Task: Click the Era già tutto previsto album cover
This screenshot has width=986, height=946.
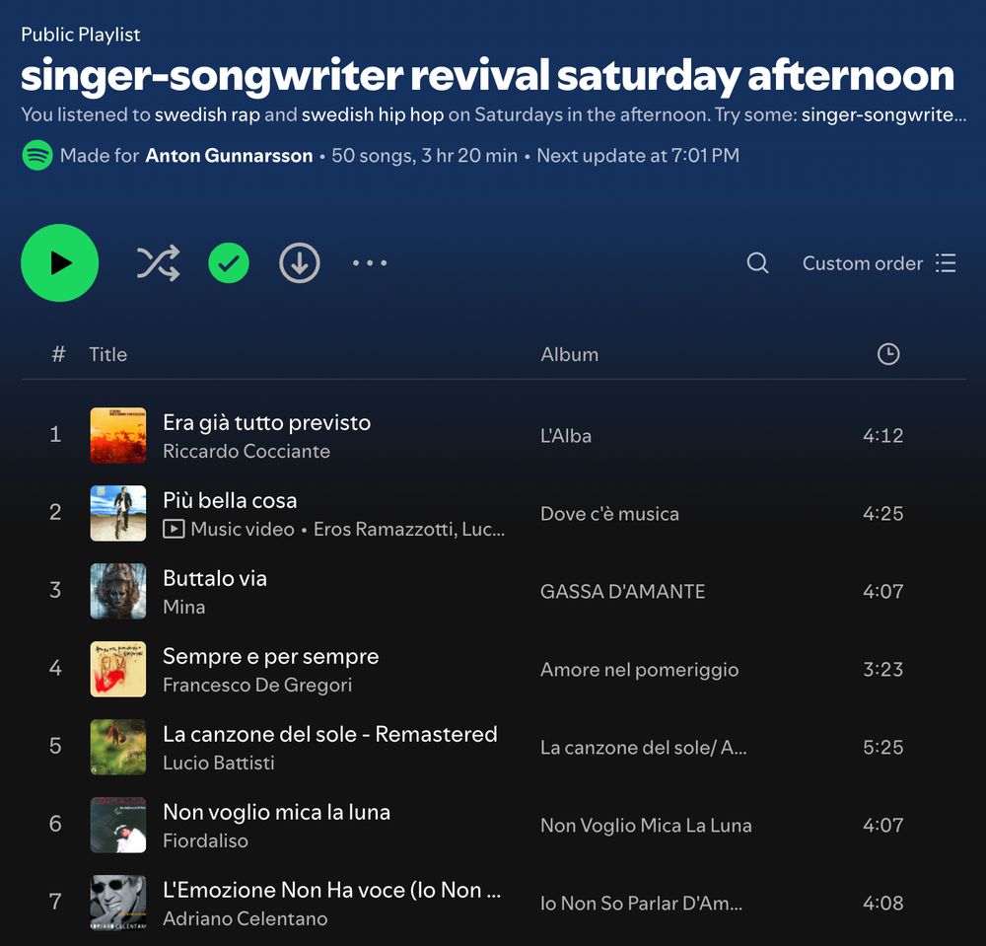Action: [x=118, y=435]
